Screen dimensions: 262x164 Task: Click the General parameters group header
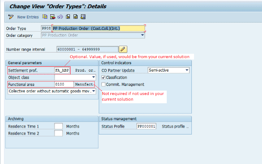[52, 63]
